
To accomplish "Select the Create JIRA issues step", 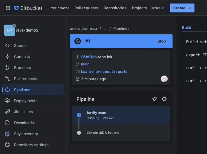I will pyautogui.click(x=121, y=133).
